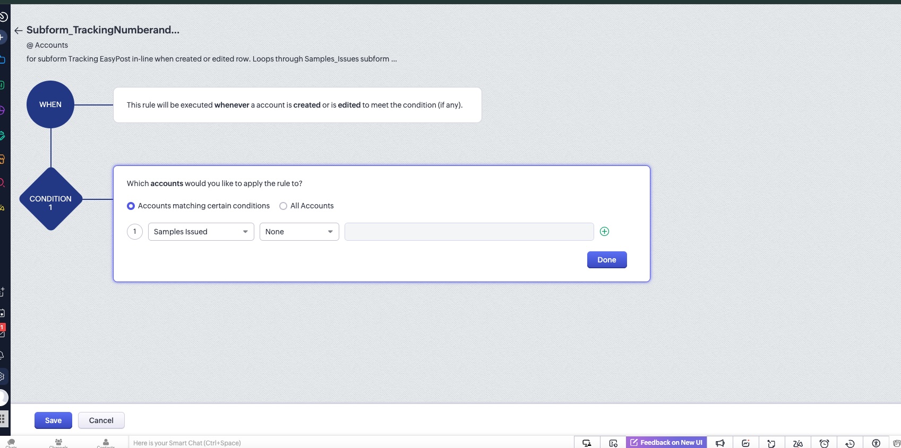Click the Done button

click(607, 260)
